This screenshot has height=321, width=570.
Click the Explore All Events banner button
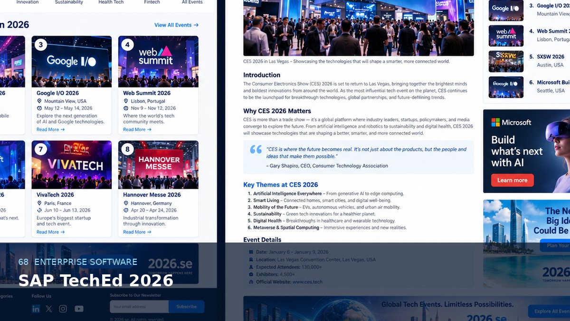click(549, 311)
